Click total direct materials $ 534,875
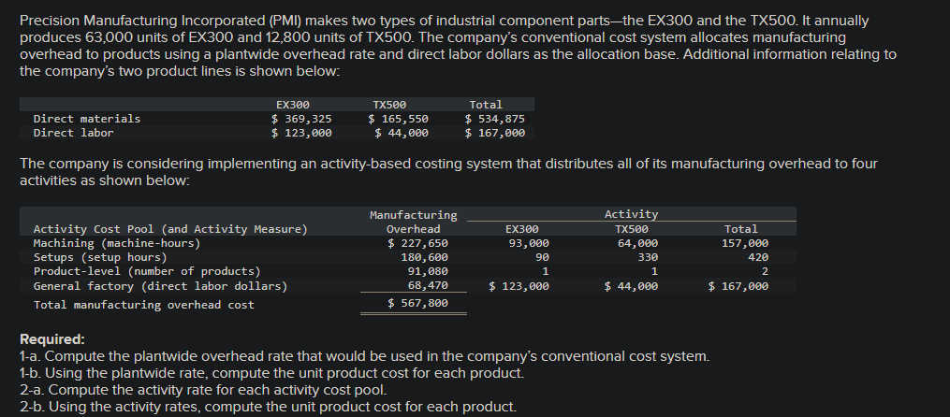 [494, 119]
